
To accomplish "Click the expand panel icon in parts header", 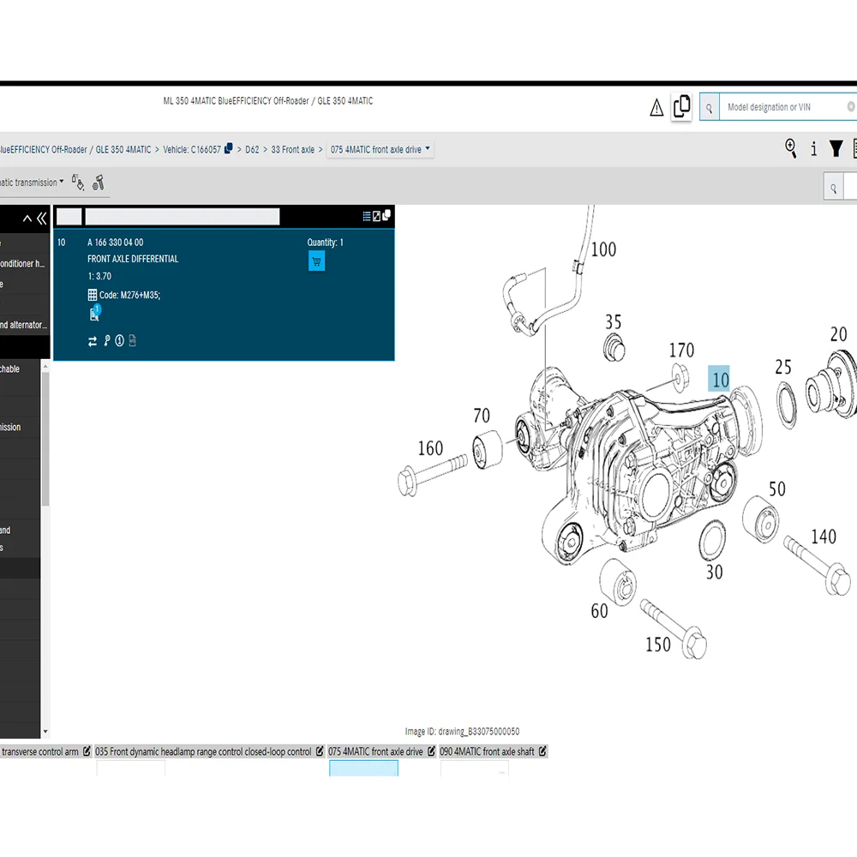I will [376, 217].
